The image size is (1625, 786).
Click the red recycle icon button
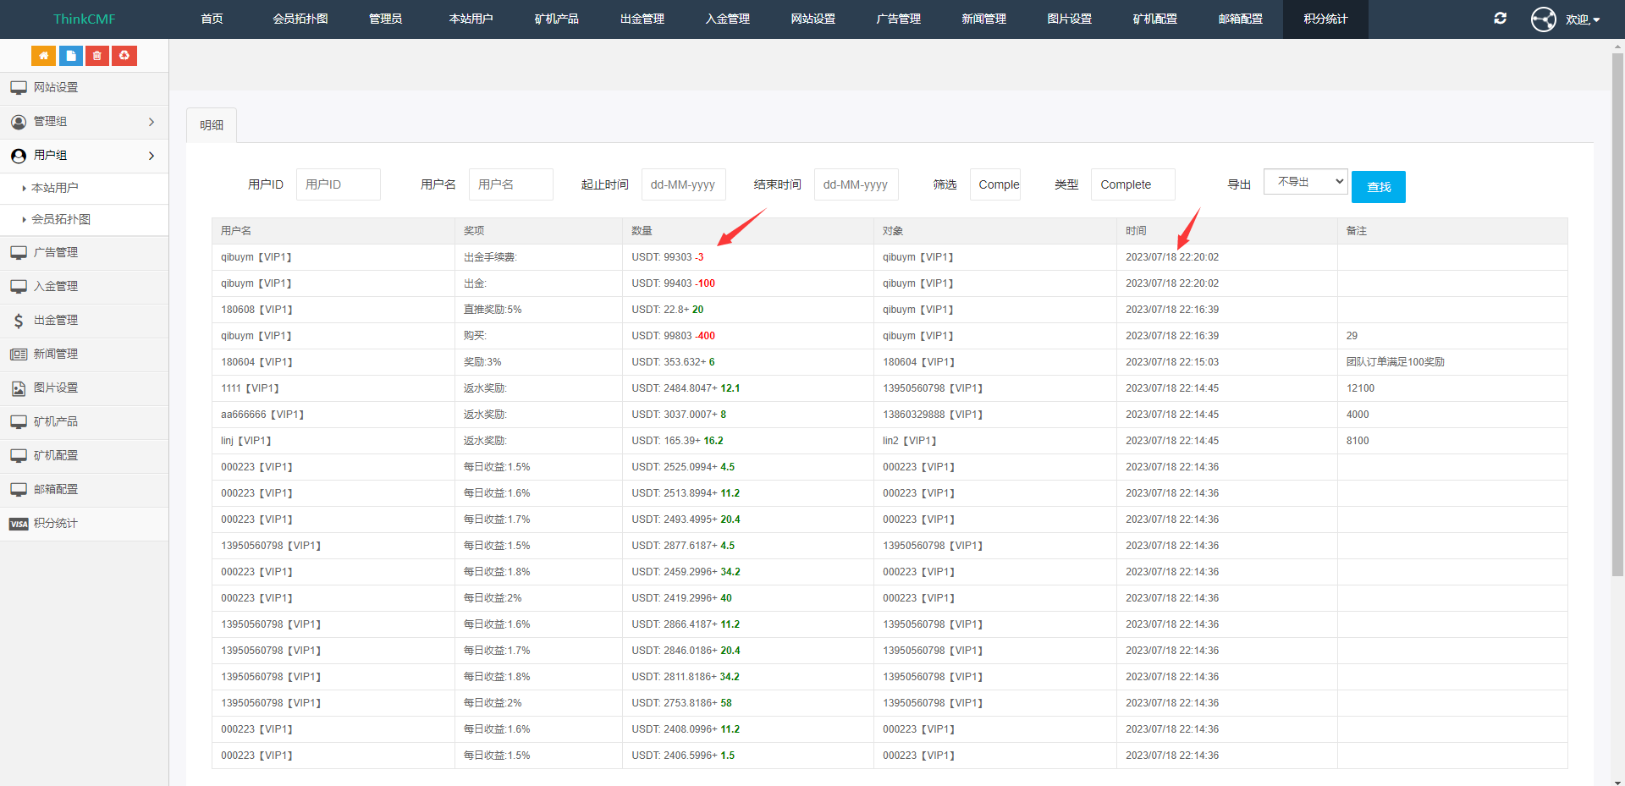tap(124, 56)
